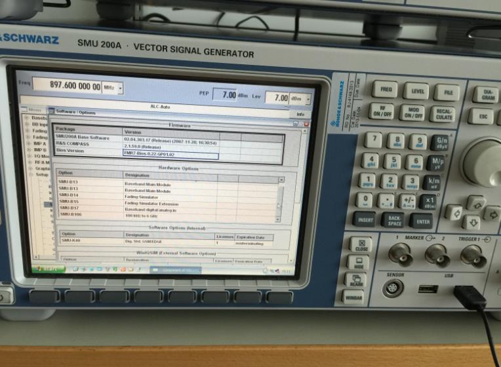Click Hardware Options list scroll-up arrow

(x=281, y=180)
